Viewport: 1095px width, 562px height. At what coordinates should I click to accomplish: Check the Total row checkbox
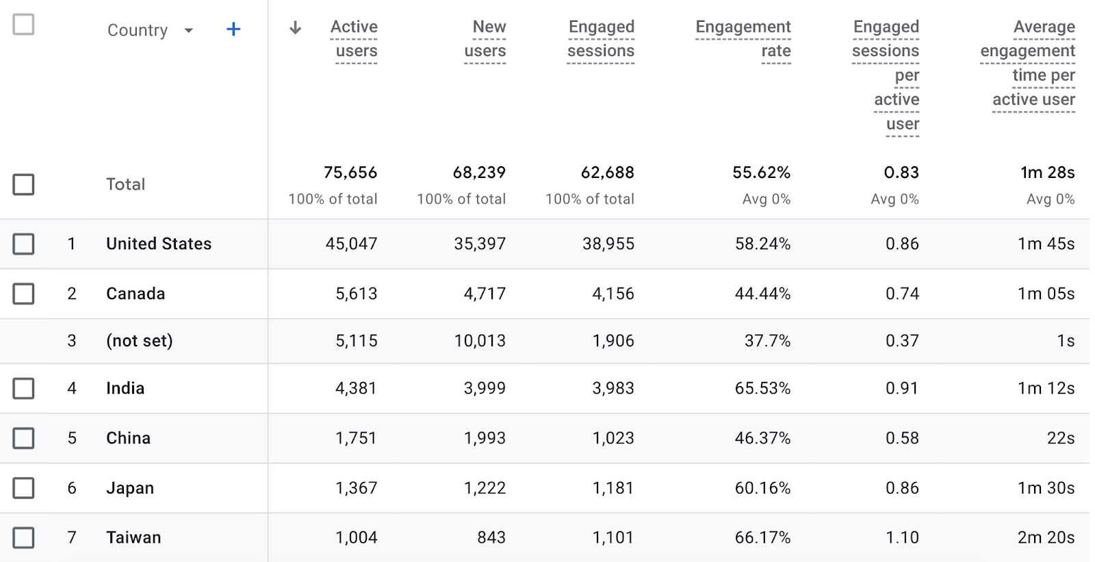(23, 184)
